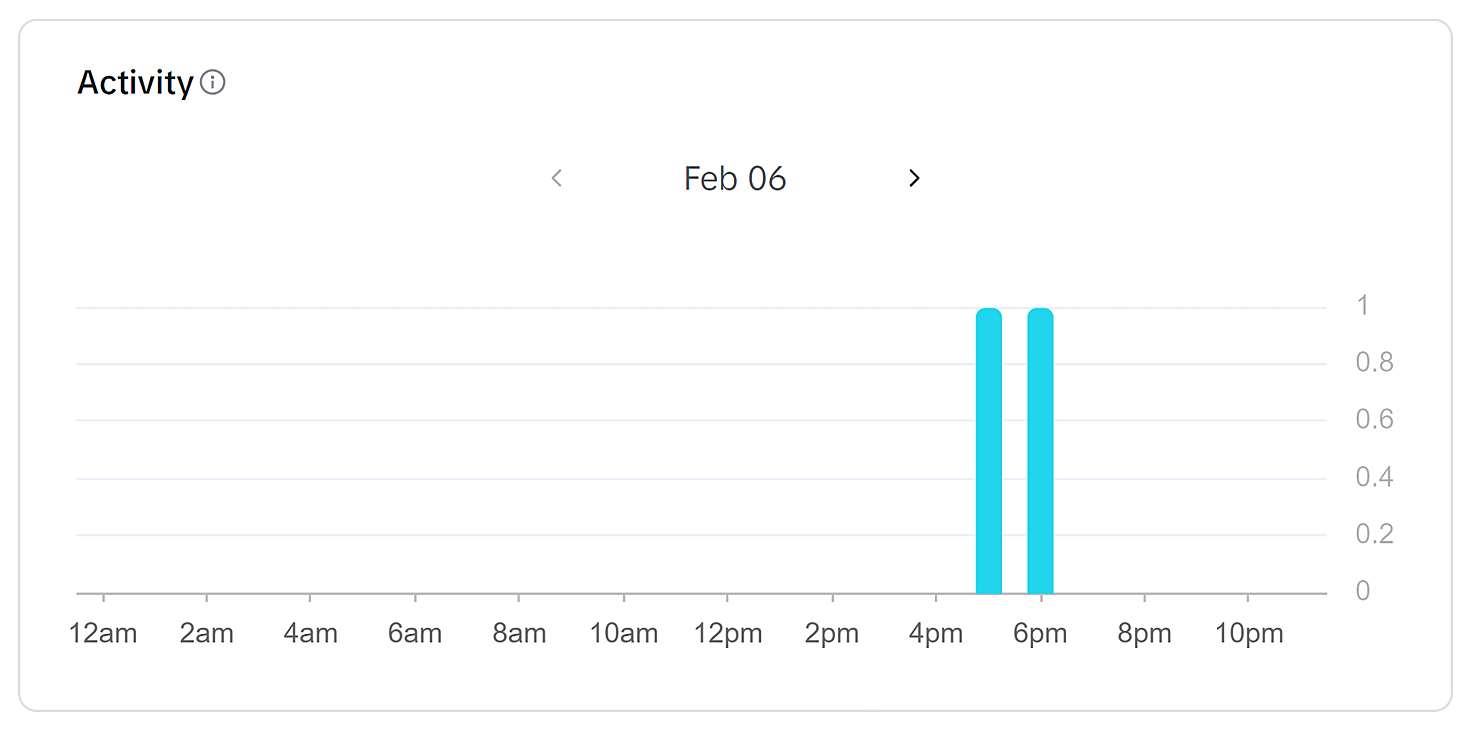The width and height of the screenshot is (1471, 730).
Task: Select the second cyan activity bar at 6pm
Action: (x=1040, y=451)
